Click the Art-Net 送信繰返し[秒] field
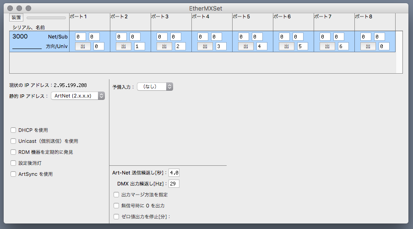413x229 pixels. point(174,173)
